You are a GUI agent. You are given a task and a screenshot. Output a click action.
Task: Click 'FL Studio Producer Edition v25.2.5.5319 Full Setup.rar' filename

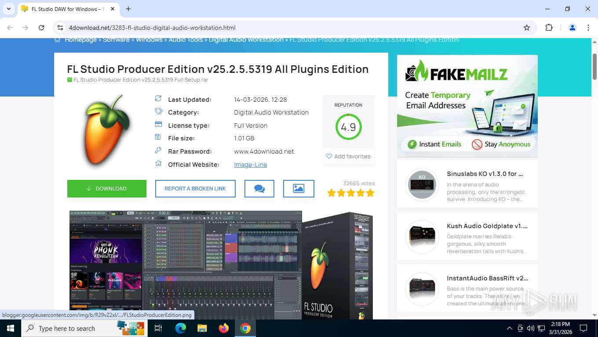(x=141, y=80)
